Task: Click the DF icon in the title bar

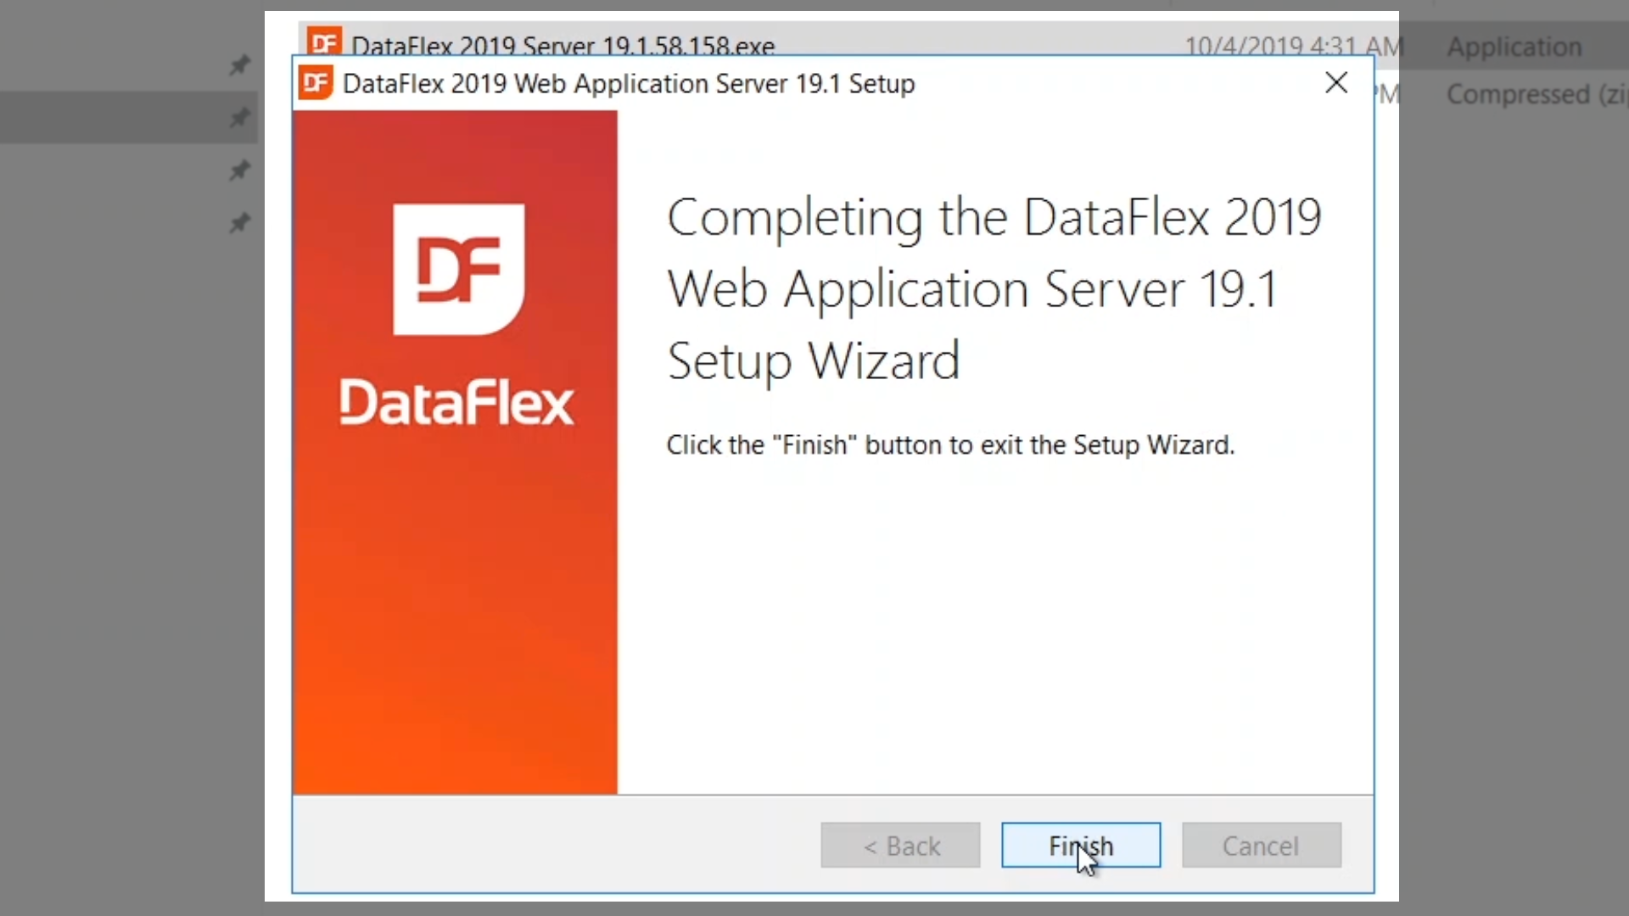Action: tap(316, 83)
